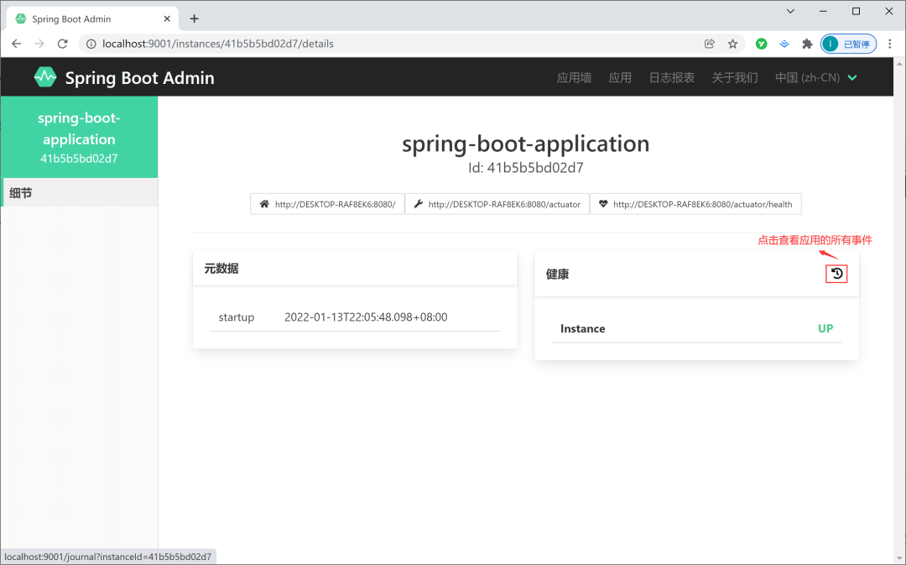This screenshot has width=906, height=565.
Task: Click the browser extensions puzzle icon
Action: pos(807,44)
